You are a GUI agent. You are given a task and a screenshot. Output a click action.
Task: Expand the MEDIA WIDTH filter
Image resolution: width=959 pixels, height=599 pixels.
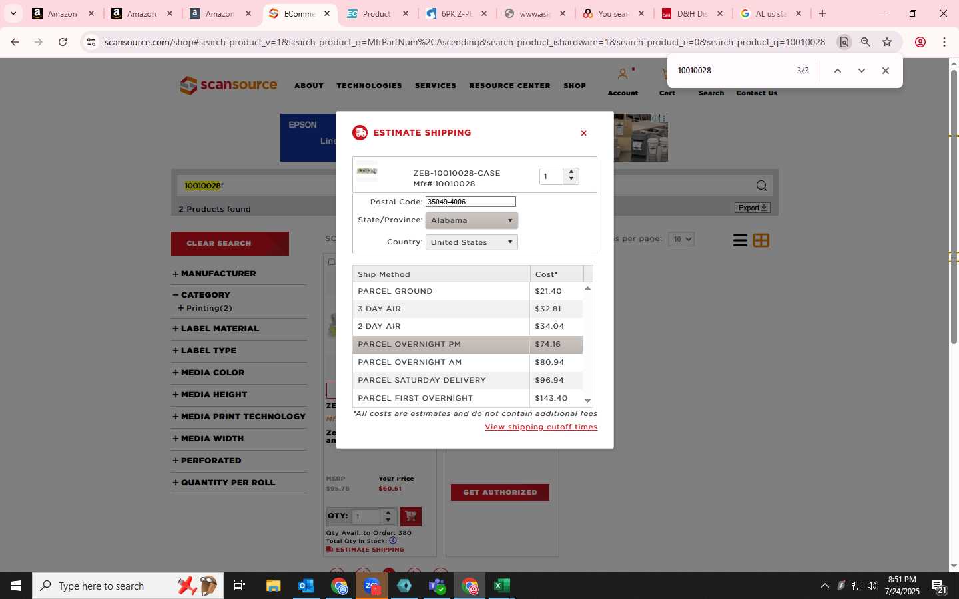pyautogui.click(x=208, y=439)
